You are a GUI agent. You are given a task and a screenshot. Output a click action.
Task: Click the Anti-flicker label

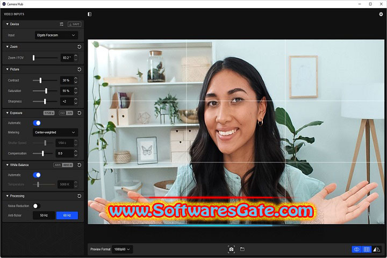tap(15, 216)
